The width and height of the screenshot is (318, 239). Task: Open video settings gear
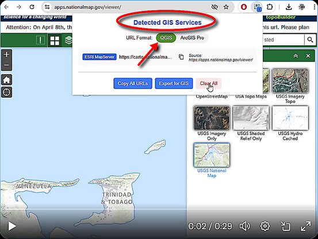pyautogui.click(x=265, y=226)
